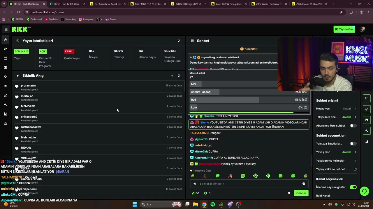
Task: Switch to the BYD Seal Design 2025 tab
Action: tap(189, 4)
